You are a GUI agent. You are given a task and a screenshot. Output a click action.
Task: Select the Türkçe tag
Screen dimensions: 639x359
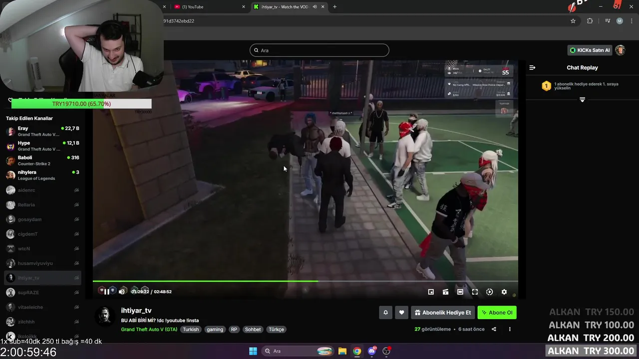276,330
